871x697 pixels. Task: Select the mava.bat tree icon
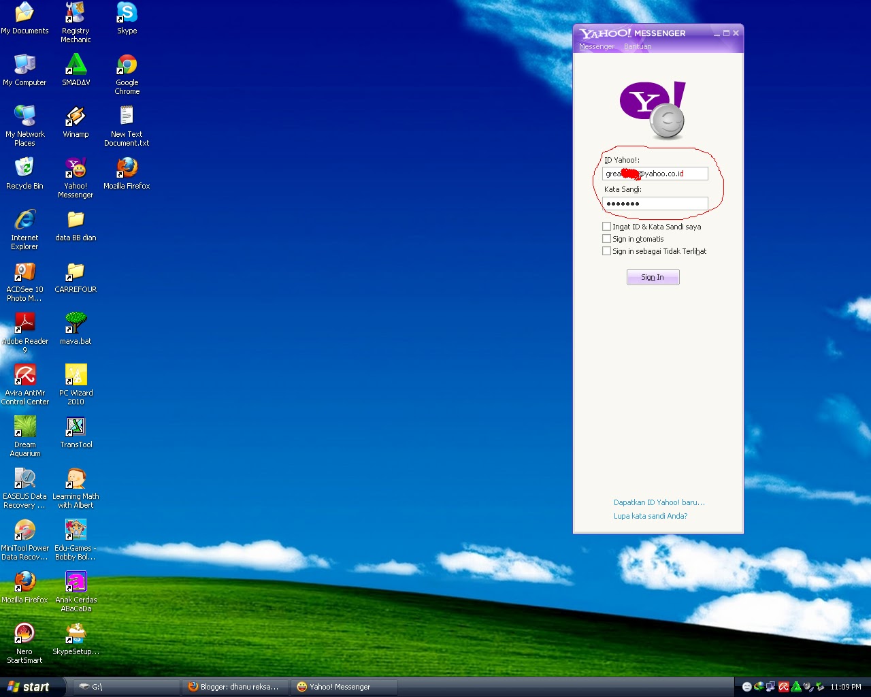click(x=76, y=329)
